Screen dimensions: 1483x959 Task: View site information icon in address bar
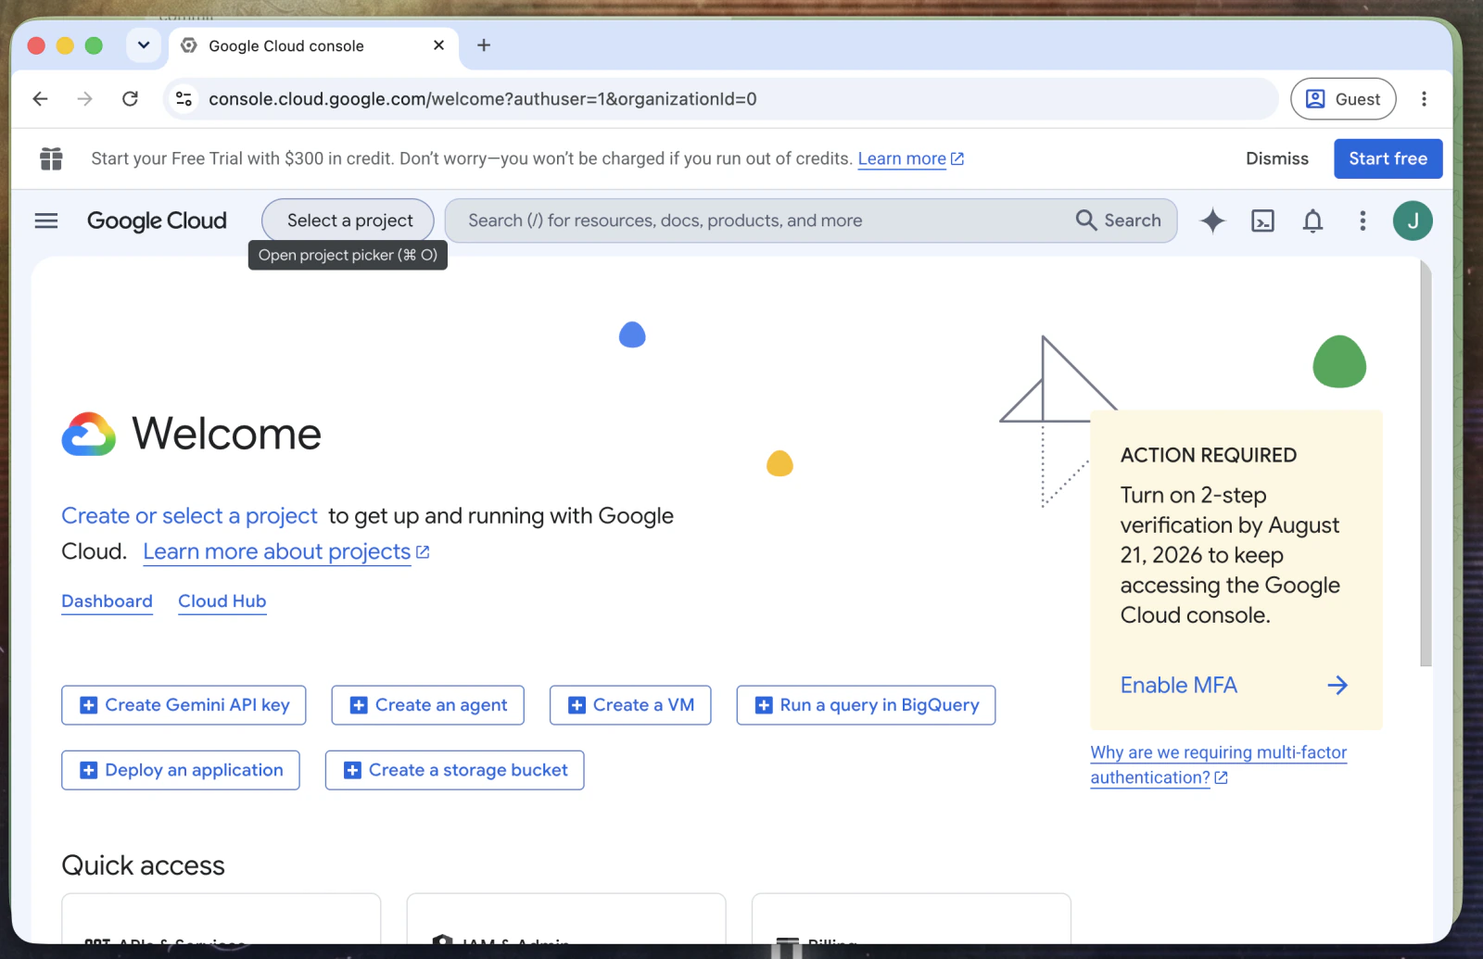coord(184,99)
